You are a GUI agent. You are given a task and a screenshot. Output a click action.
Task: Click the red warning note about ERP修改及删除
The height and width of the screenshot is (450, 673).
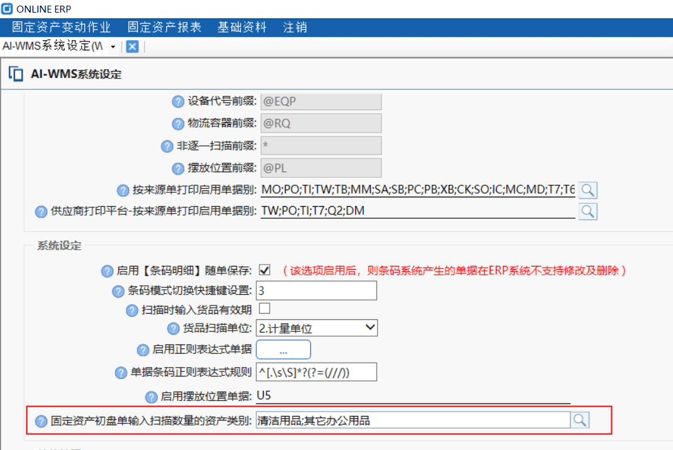(454, 270)
